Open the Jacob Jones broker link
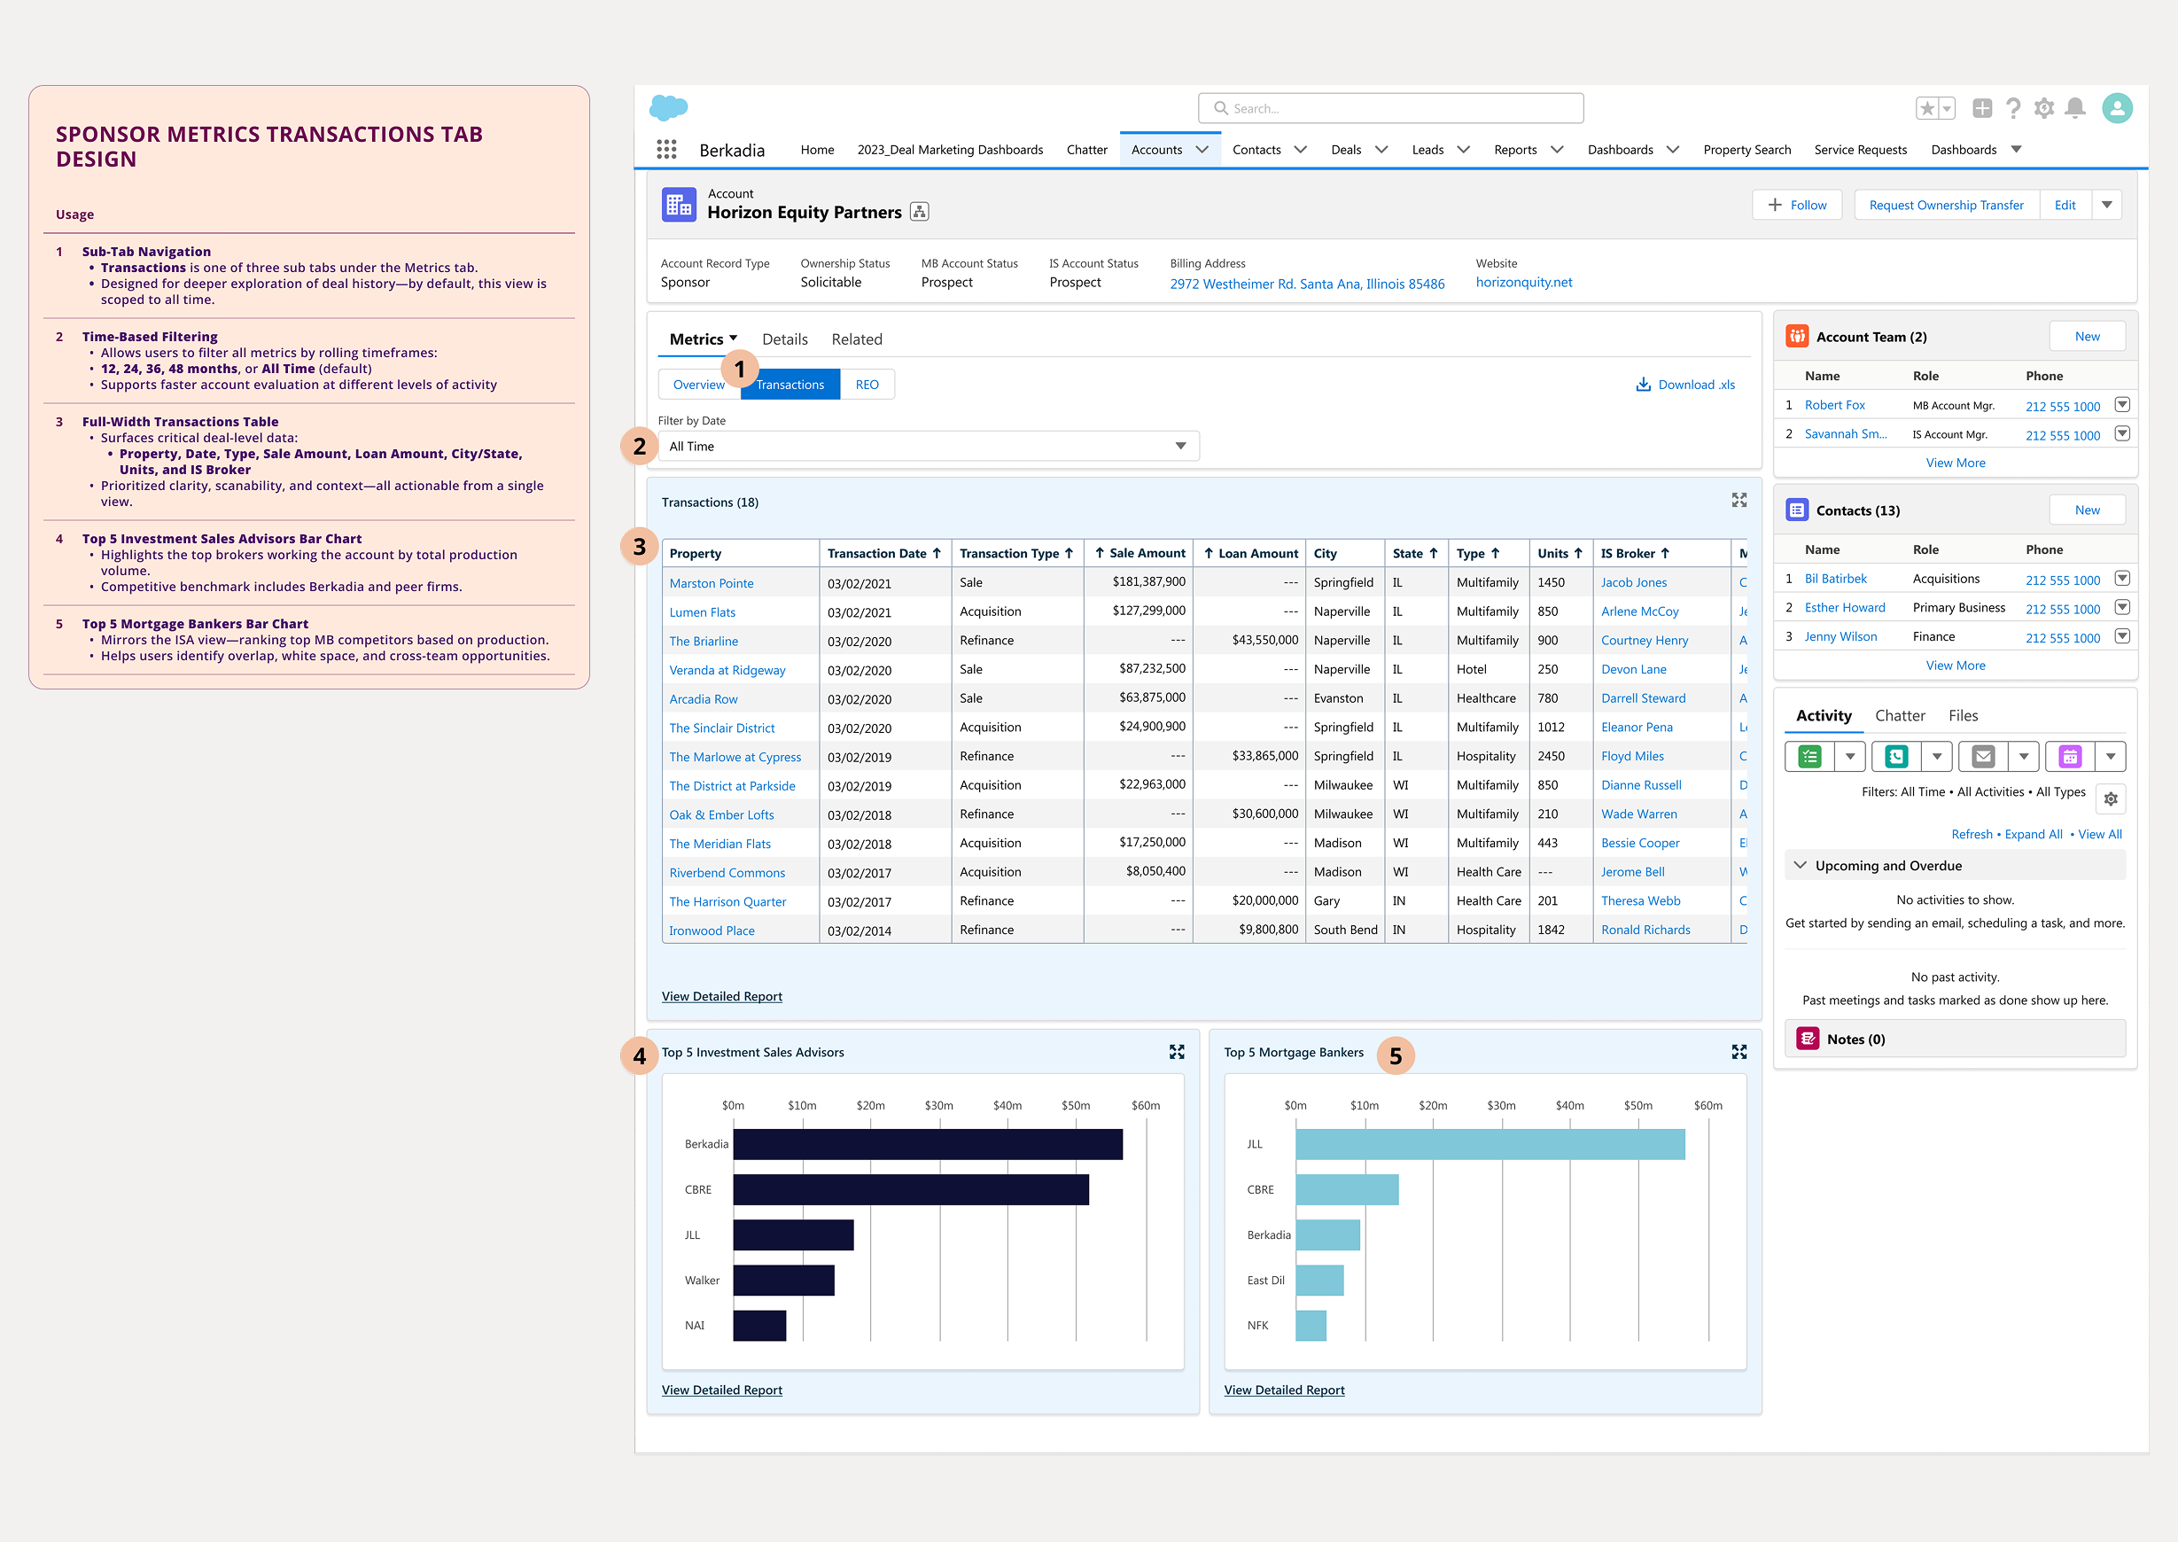Viewport: 2178px width, 1542px height. [x=1633, y=582]
